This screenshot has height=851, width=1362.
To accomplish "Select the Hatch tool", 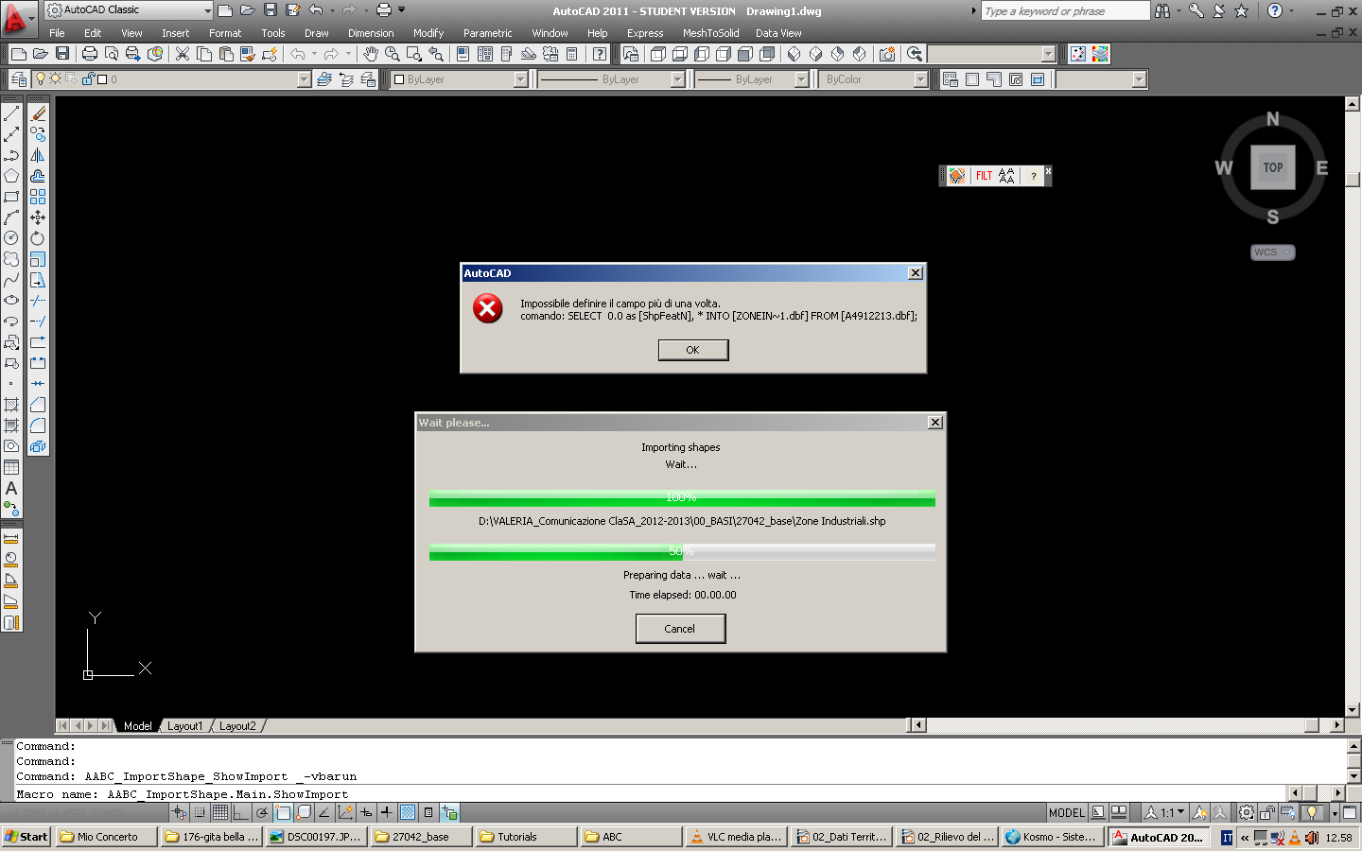I will pyautogui.click(x=11, y=405).
